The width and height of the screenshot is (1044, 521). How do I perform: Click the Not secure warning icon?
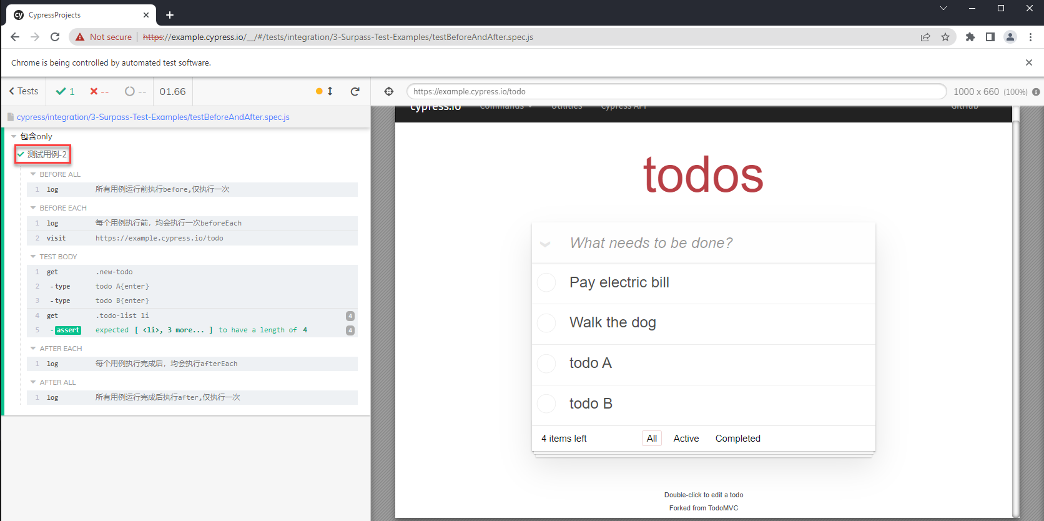click(80, 37)
